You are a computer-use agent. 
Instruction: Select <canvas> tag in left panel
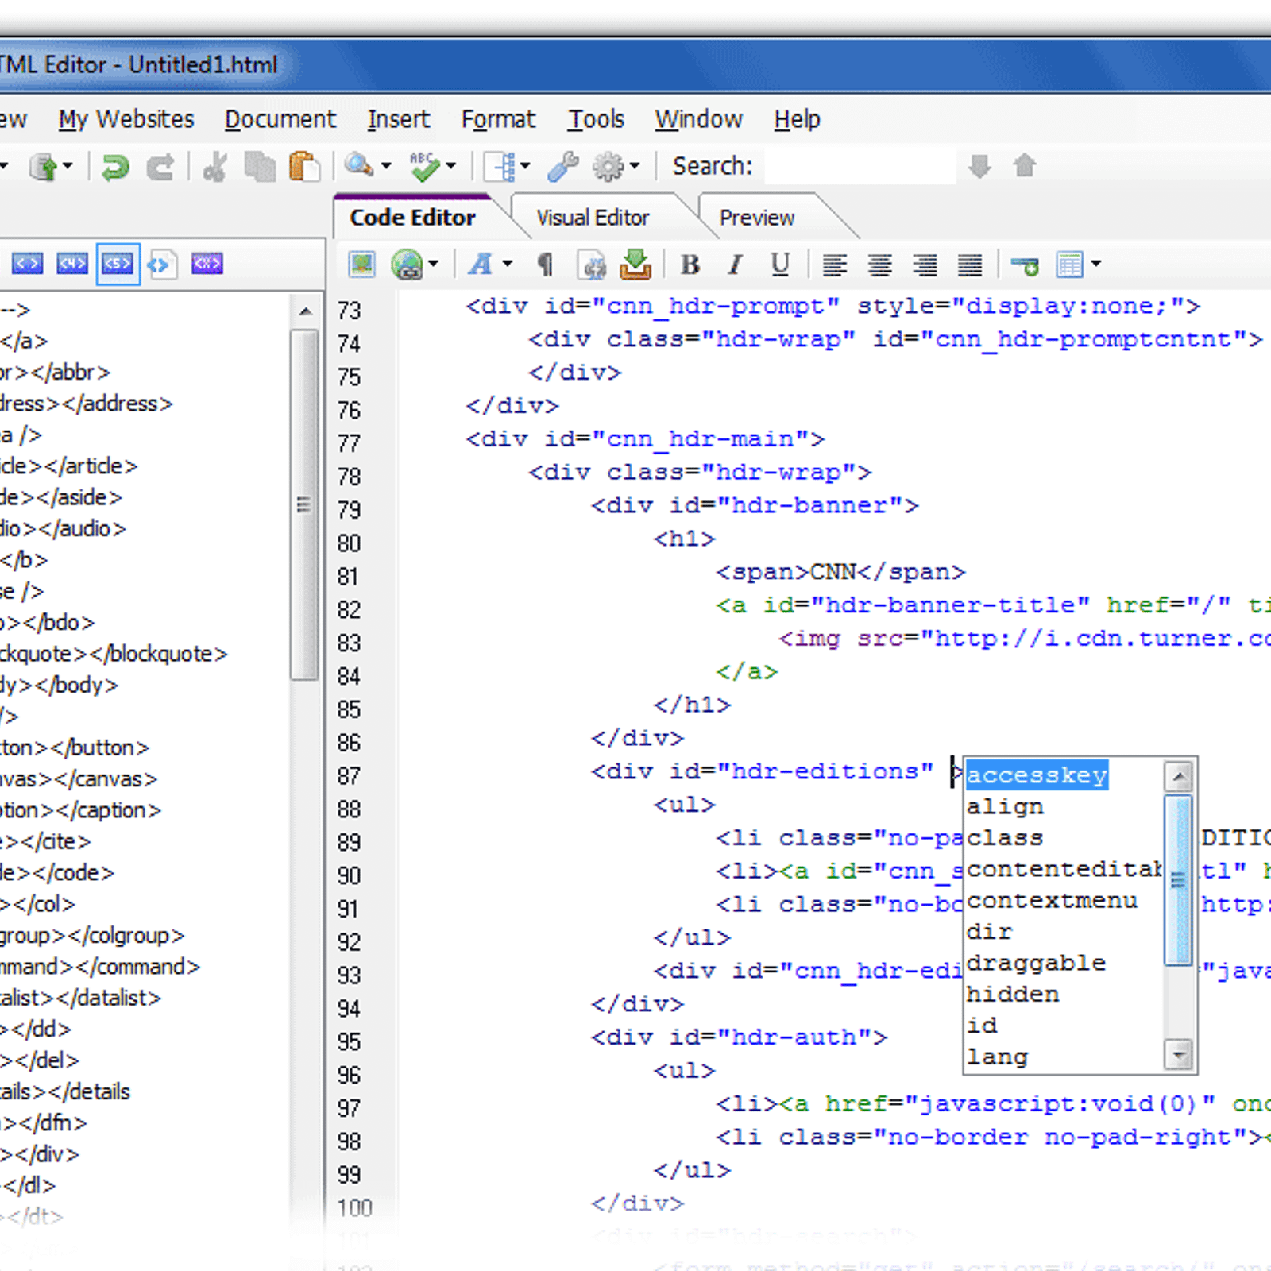point(78,779)
